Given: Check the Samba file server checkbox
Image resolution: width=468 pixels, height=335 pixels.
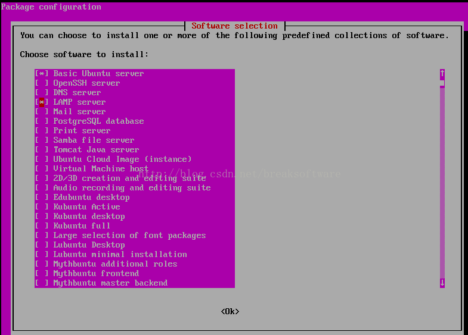Looking at the screenshot, I should pos(42,140).
